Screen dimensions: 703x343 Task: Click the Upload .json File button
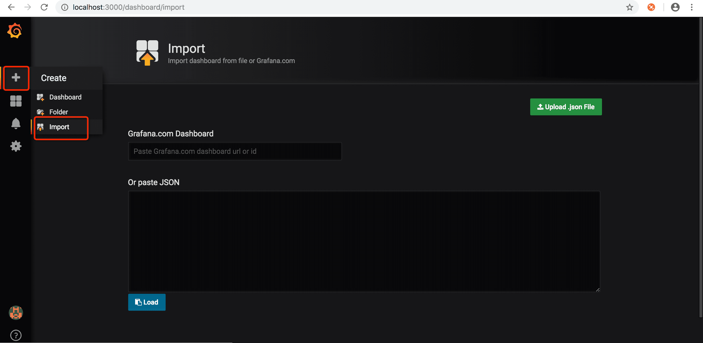click(x=566, y=107)
